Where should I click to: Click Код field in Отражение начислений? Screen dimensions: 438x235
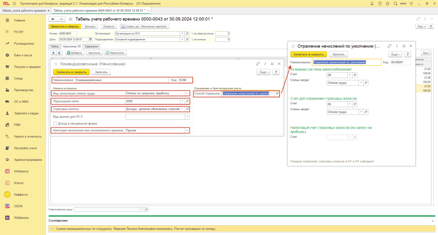400,62
